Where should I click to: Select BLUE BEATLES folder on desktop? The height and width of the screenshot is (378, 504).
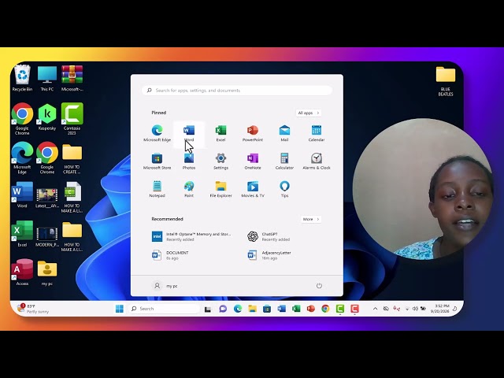(446, 80)
